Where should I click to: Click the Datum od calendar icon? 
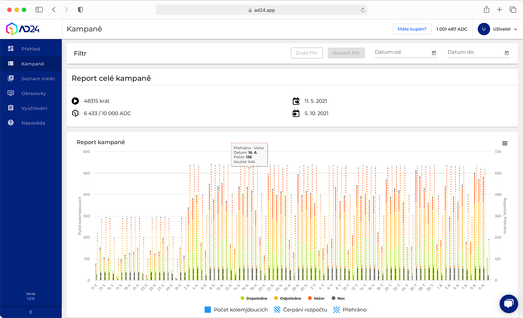point(434,53)
